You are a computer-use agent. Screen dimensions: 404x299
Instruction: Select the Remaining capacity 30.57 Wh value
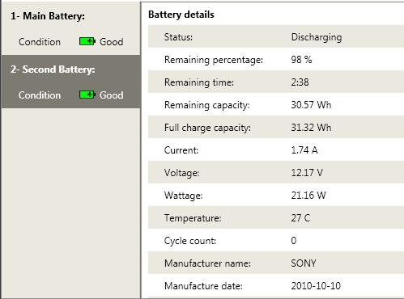(x=311, y=105)
